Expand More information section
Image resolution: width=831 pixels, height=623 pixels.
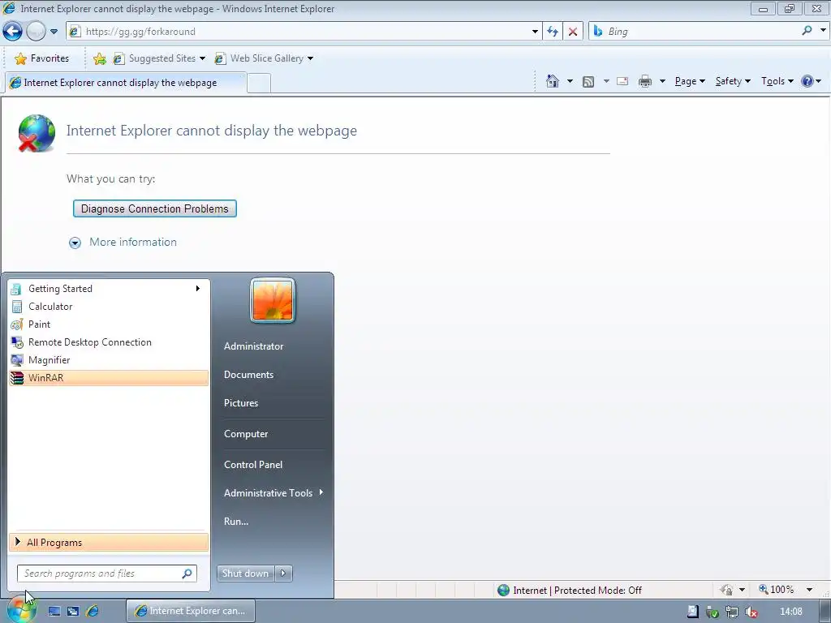[123, 242]
